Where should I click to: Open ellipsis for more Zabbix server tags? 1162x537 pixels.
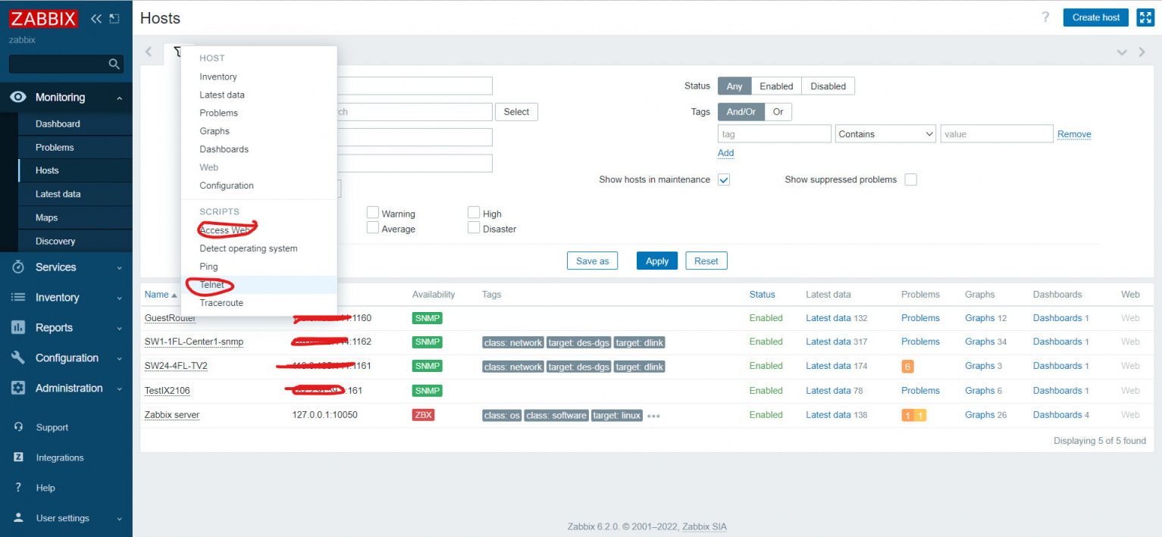[x=653, y=416]
